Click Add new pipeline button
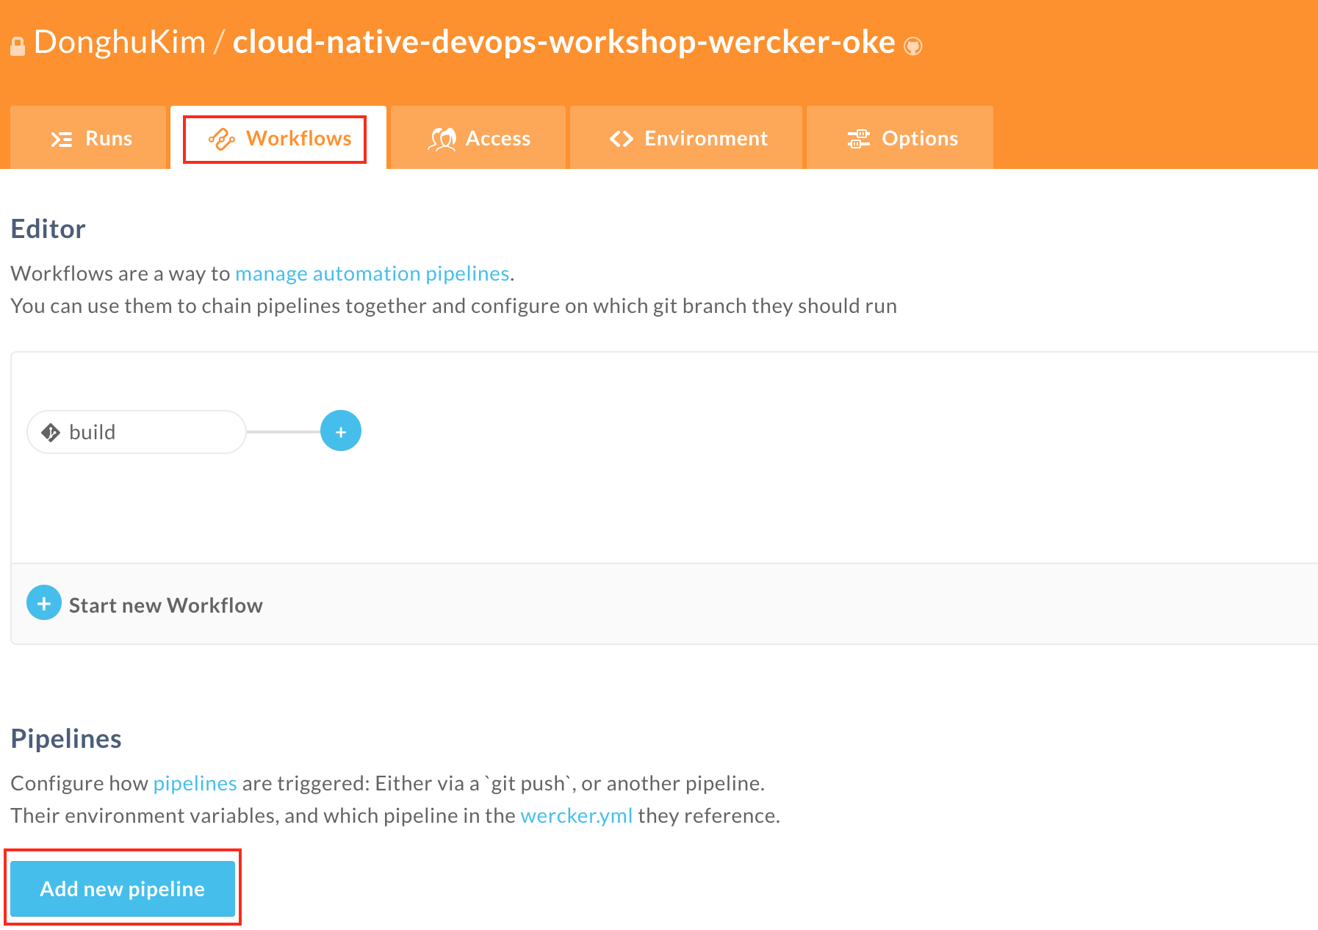This screenshot has height=930, width=1318. click(123, 889)
